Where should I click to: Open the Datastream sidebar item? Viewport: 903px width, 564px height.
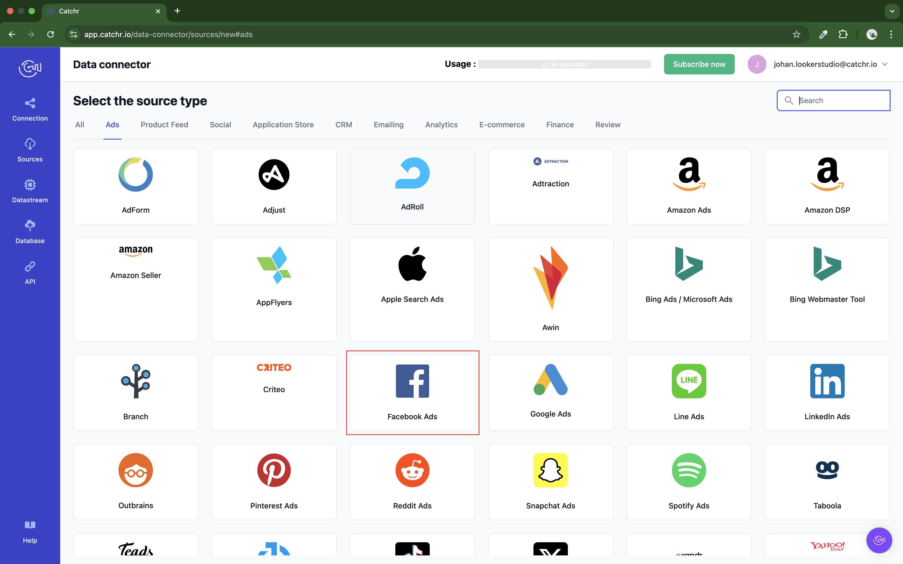coord(30,191)
